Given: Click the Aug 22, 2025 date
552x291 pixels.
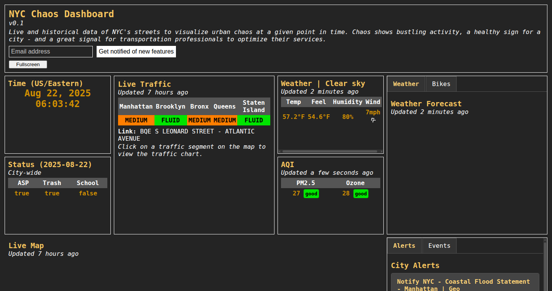Looking at the screenshot, I should [x=58, y=93].
